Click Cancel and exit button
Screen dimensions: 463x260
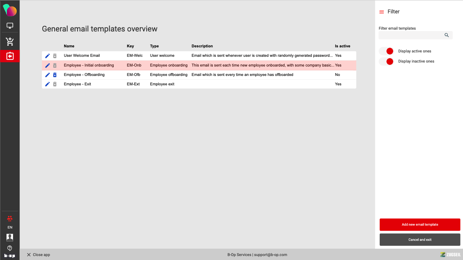(420, 240)
